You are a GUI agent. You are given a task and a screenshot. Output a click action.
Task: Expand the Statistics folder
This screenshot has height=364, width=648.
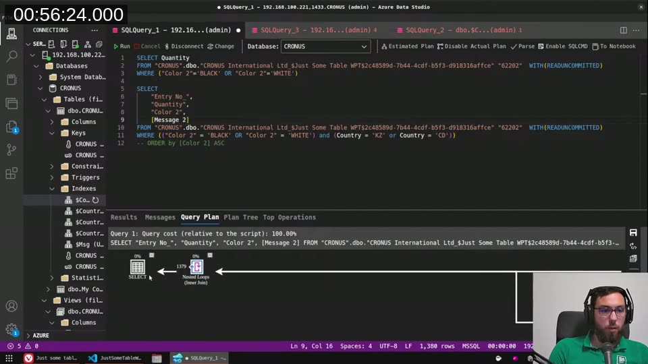[x=52, y=278]
